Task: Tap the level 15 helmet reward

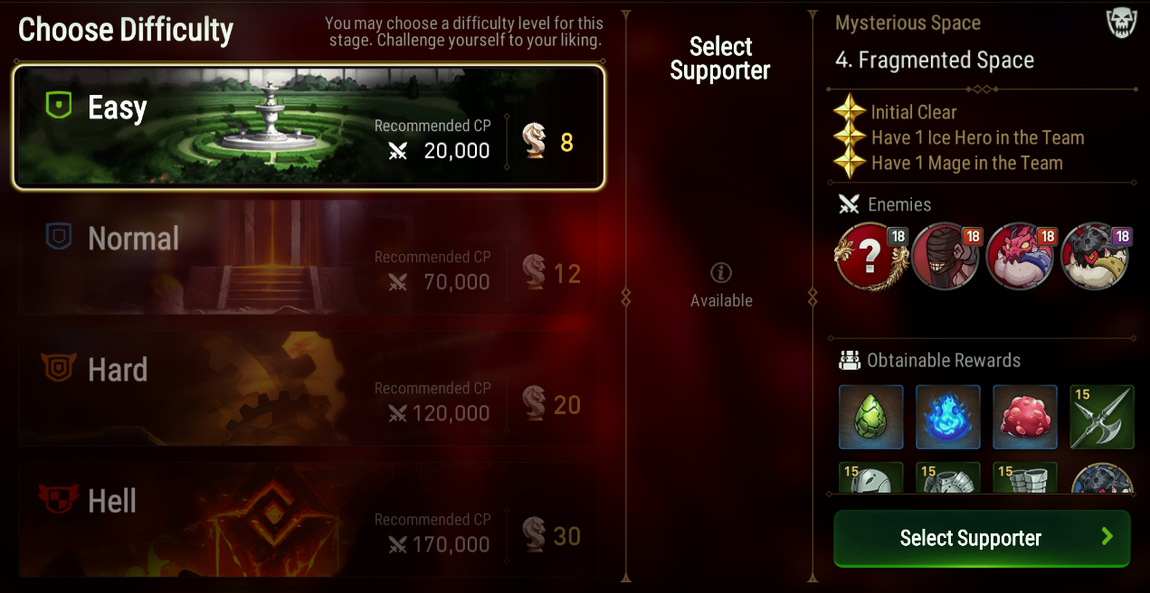Action: coord(870,477)
